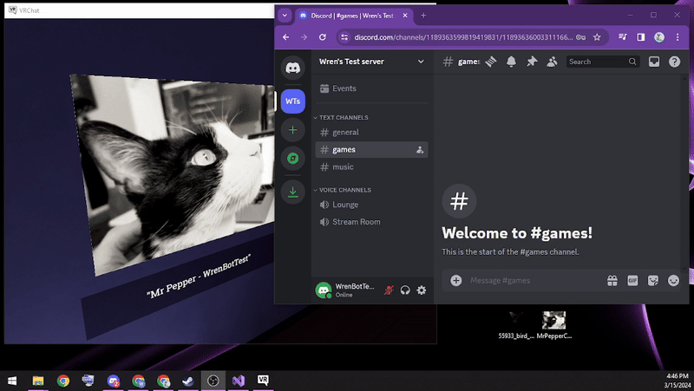This screenshot has height=391, width=694.
Task: Open notification settings bell icon
Action: pyautogui.click(x=511, y=62)
